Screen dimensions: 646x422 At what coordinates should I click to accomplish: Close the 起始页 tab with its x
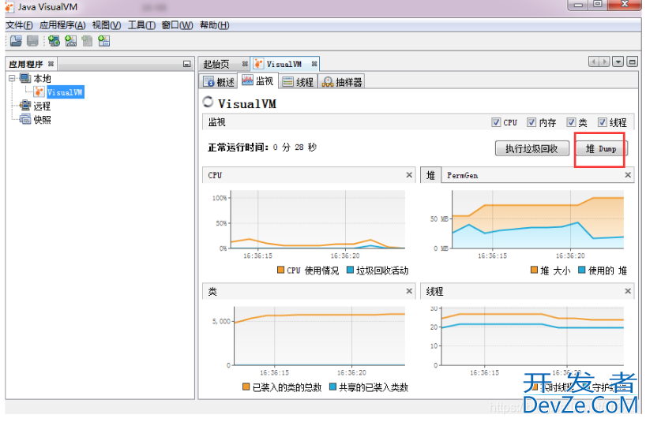[x=245, y=64]
